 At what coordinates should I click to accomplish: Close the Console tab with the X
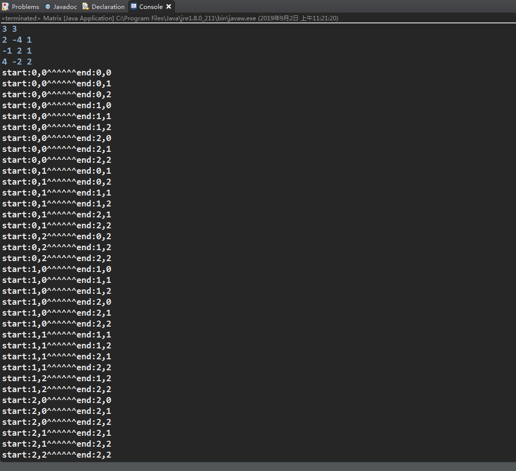coord(169,6)
